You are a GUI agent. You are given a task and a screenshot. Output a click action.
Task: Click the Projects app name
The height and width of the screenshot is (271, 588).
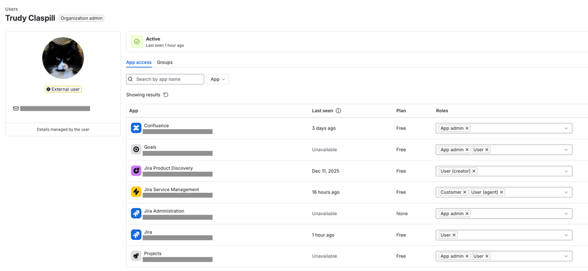[152, 253]
